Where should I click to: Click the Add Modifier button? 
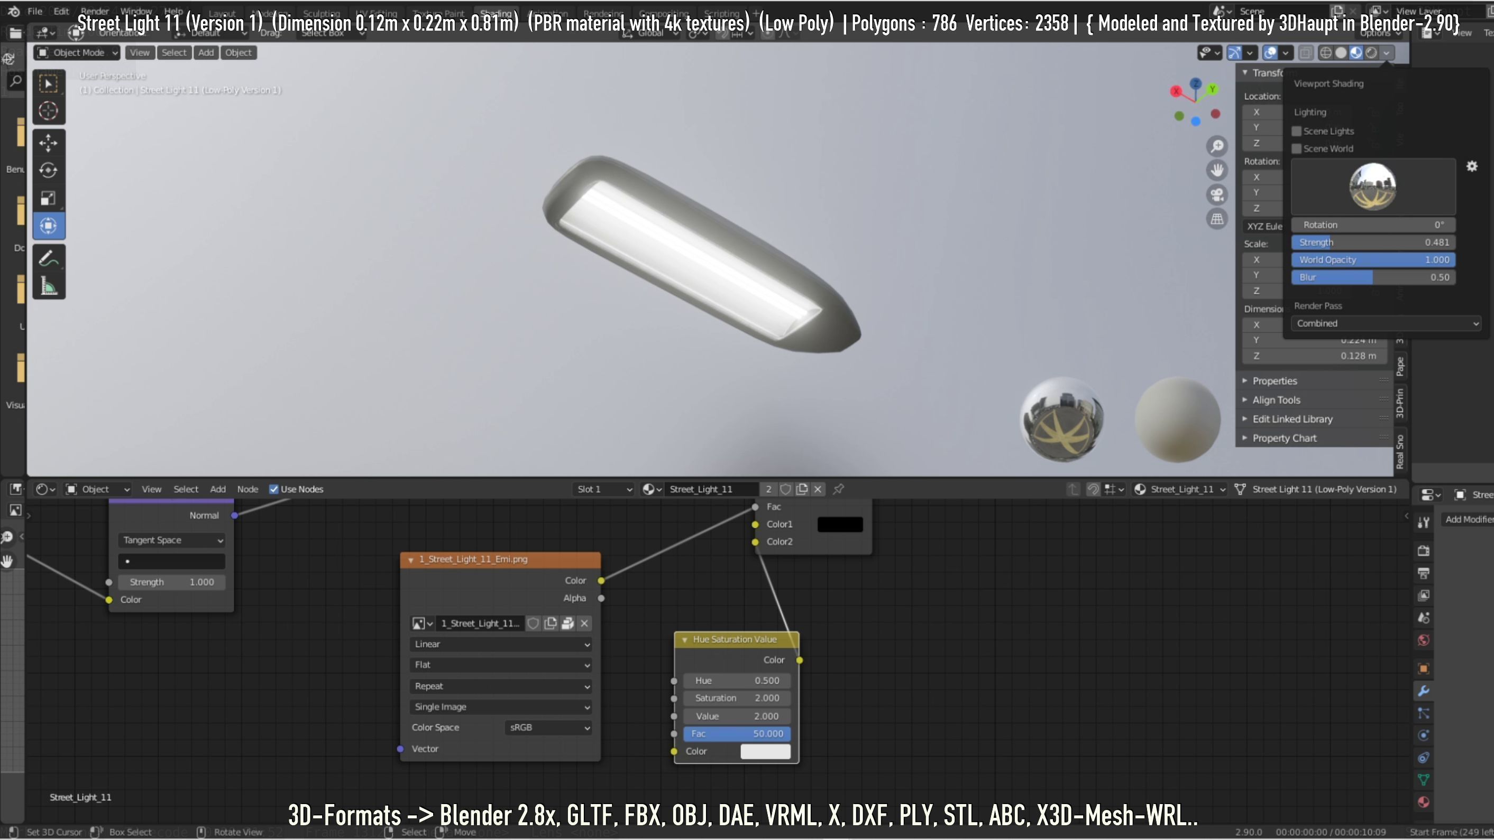[1468, 519]
